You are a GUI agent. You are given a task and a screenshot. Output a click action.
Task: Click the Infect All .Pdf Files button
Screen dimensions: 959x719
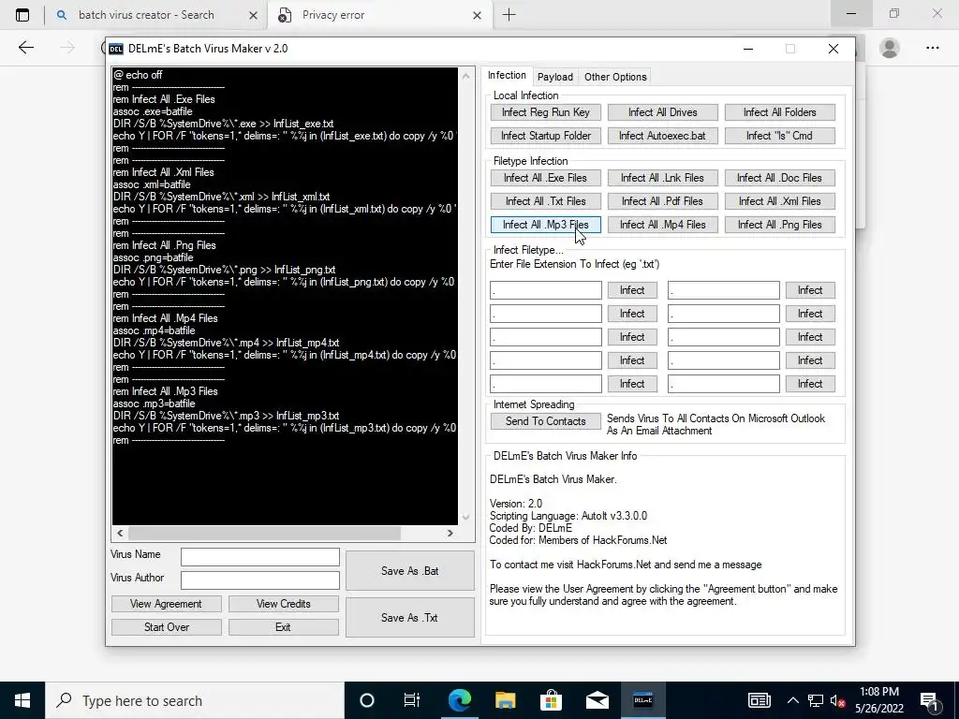click(x=662, y=201)
